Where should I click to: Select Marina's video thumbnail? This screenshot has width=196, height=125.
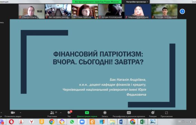point(138,11)
